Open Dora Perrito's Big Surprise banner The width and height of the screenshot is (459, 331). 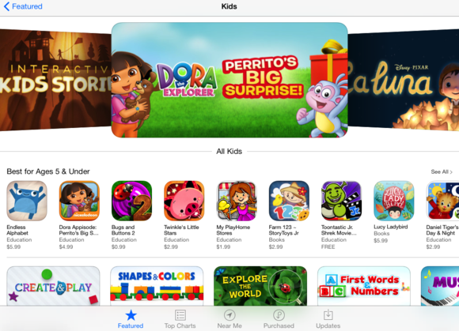point(229,80)
